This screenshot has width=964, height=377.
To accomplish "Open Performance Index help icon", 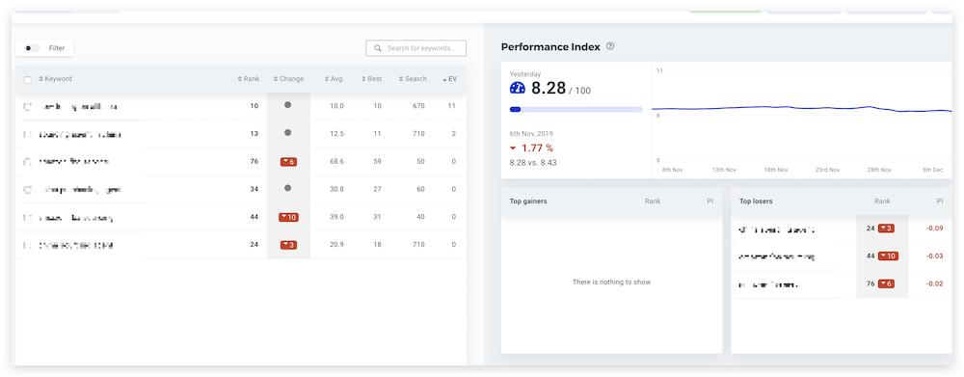I will click(610, 46).
